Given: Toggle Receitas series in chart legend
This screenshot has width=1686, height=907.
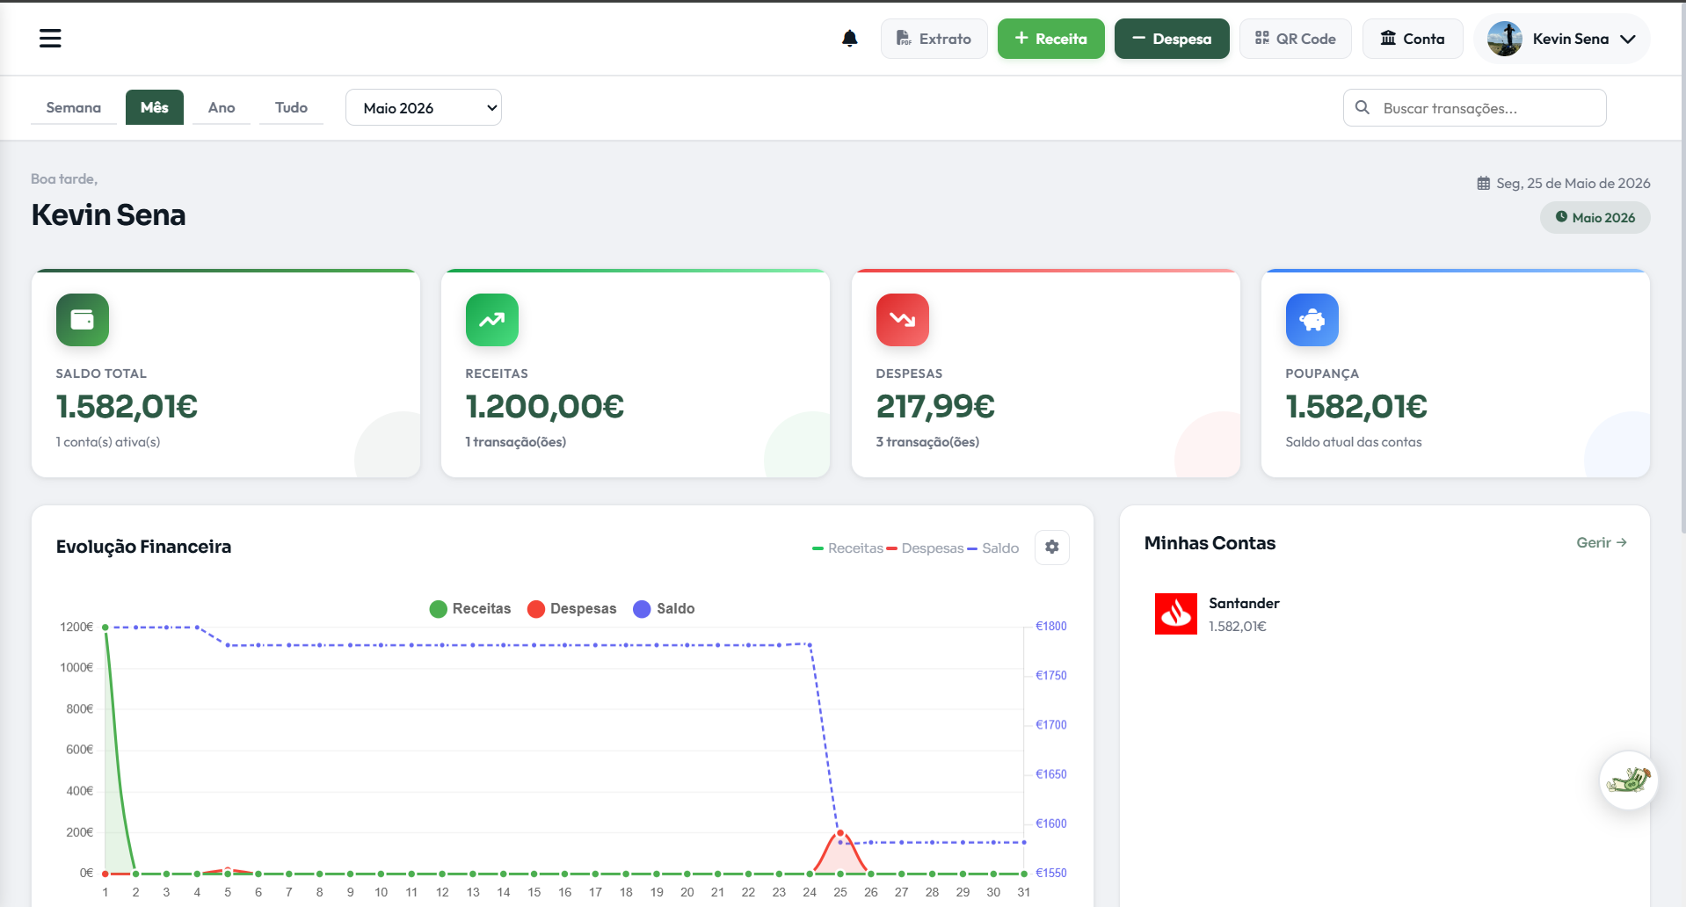Looking at the screenshot, I should tap(470, 609).
